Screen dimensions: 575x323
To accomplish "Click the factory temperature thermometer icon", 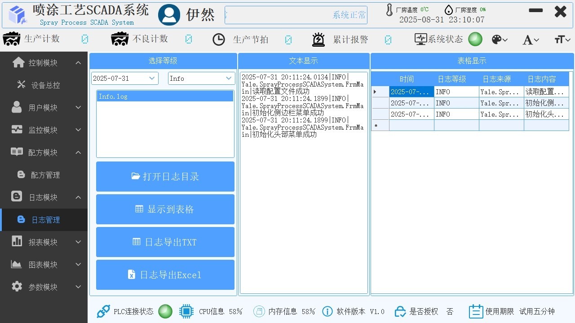I will (389, 10).
